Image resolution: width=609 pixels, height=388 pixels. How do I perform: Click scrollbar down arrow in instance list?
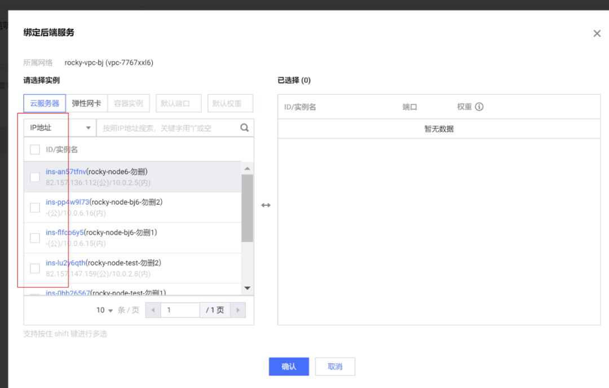248,288
